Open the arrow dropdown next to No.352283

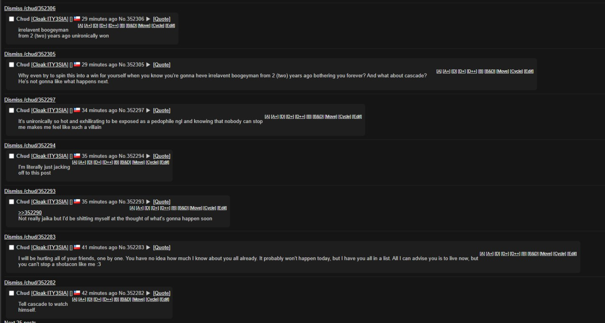coord(148,247)
